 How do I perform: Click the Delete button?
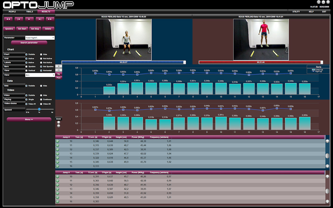(48, 29)
